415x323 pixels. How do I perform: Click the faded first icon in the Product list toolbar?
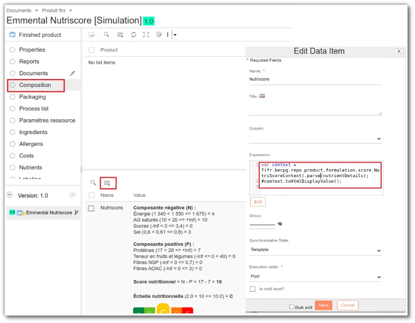pos(91,35)
